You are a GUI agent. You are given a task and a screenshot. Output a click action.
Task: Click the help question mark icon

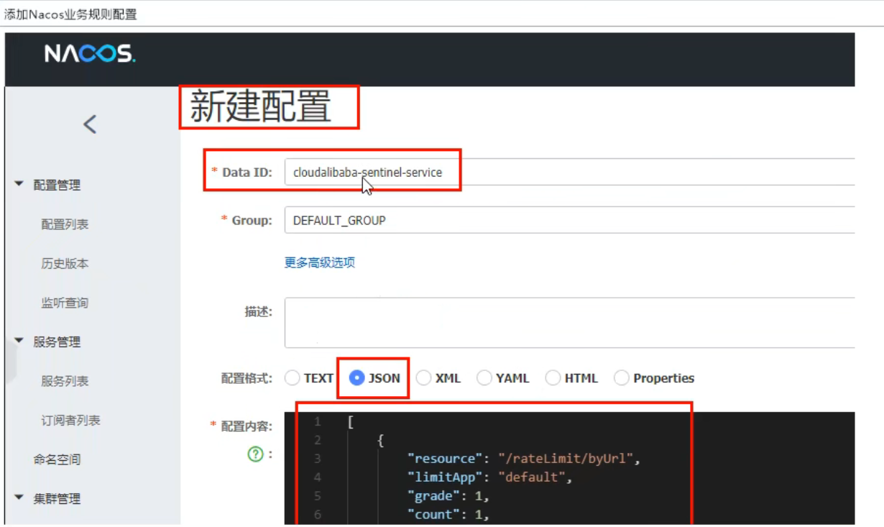point(255,454)
